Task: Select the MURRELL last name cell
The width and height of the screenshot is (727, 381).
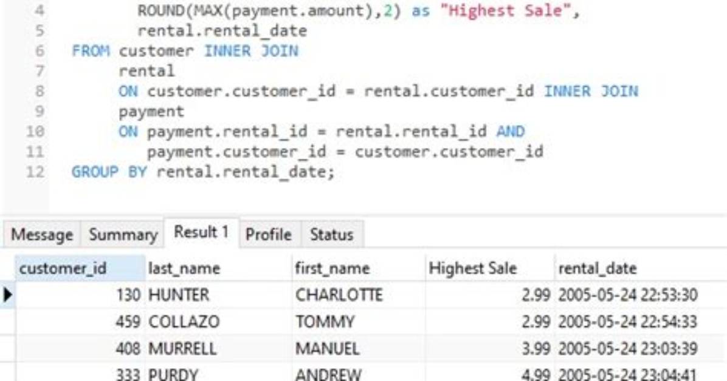Action: [218, 349]
